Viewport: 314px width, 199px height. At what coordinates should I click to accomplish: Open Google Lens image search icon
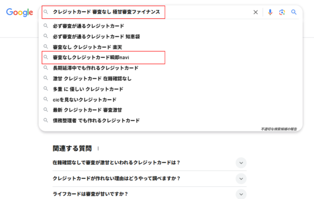[282, 12]
